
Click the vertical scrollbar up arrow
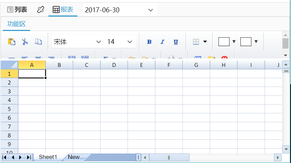[286, 64]
